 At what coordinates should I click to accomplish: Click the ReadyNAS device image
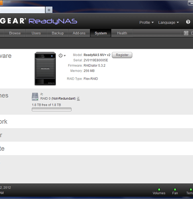tap(45, 68)
